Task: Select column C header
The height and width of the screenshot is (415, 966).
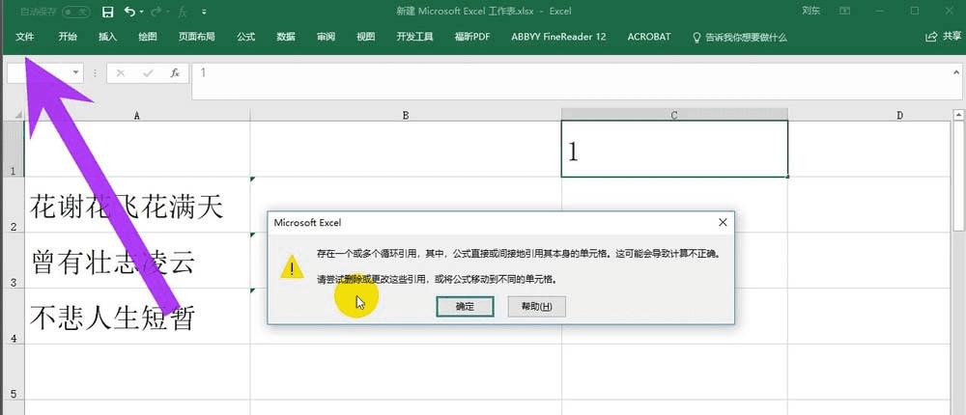Action: pos(674,115)
